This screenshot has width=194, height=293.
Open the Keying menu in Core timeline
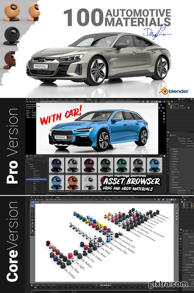[43, 285]
